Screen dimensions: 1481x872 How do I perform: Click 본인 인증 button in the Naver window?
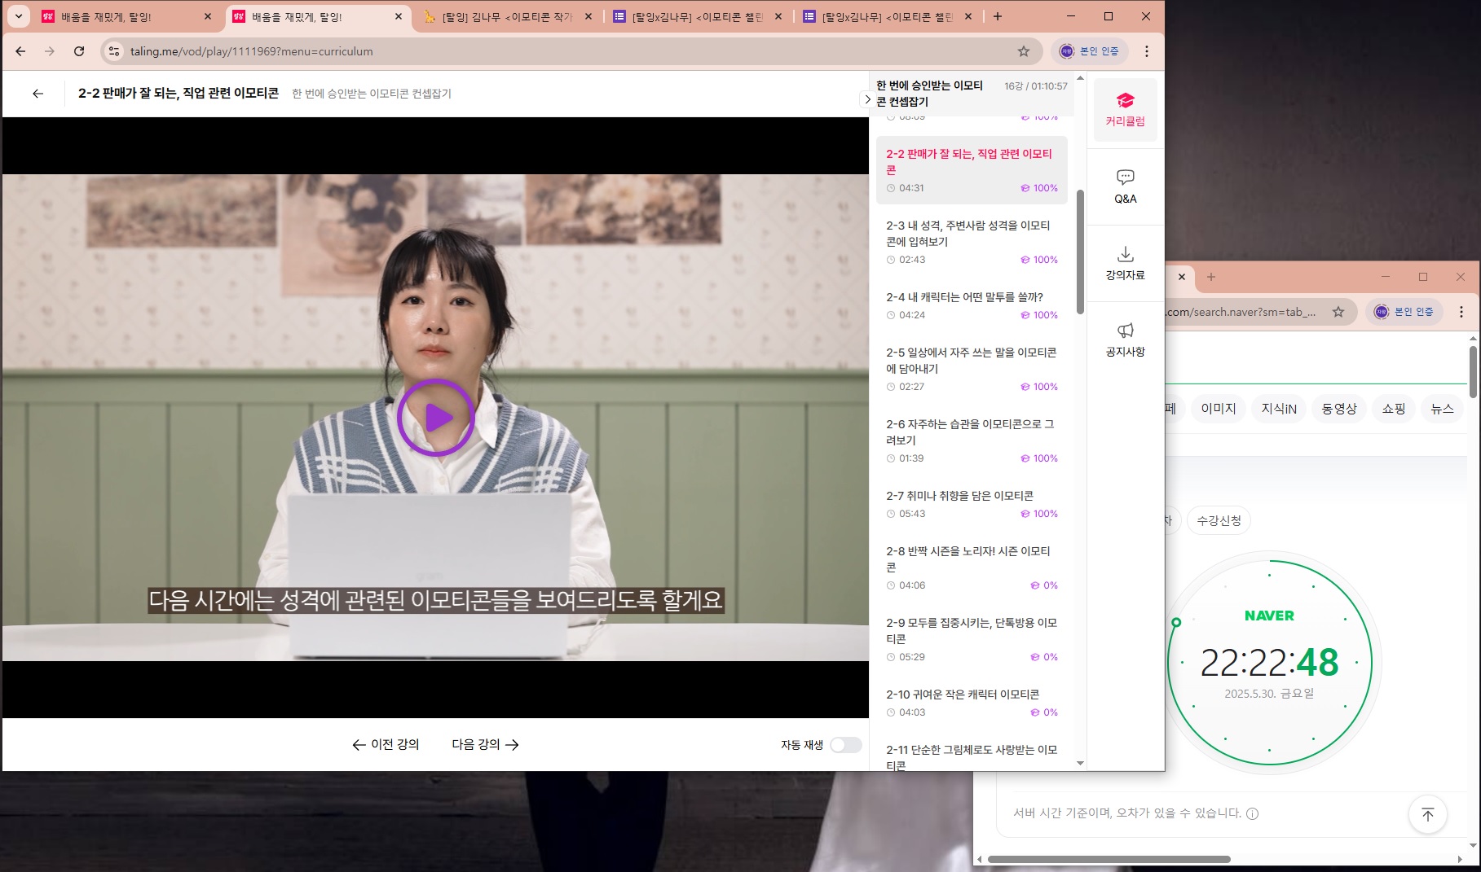[x=1404, y=312]
